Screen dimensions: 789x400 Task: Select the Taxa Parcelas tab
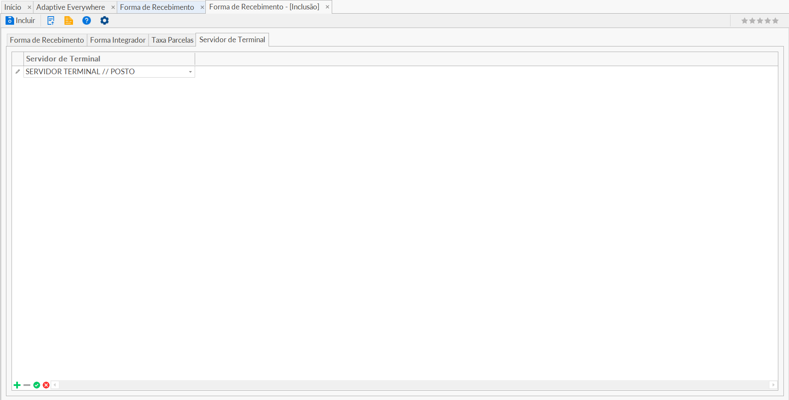[x=172, y=40]
